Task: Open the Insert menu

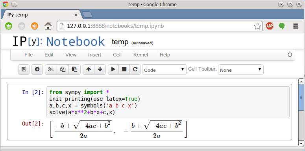Action: pos(94,55)
